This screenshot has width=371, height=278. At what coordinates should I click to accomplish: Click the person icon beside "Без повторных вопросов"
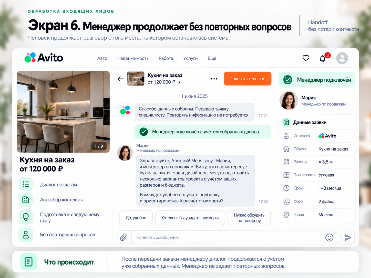[26, 234]
